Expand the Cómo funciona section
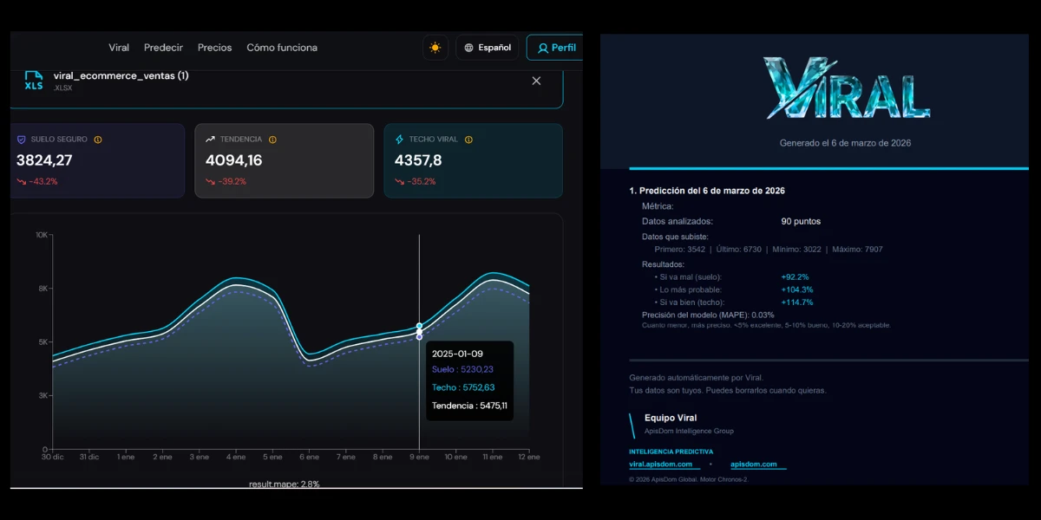Screen dimensions: 1041x520 tap(282, 48)
